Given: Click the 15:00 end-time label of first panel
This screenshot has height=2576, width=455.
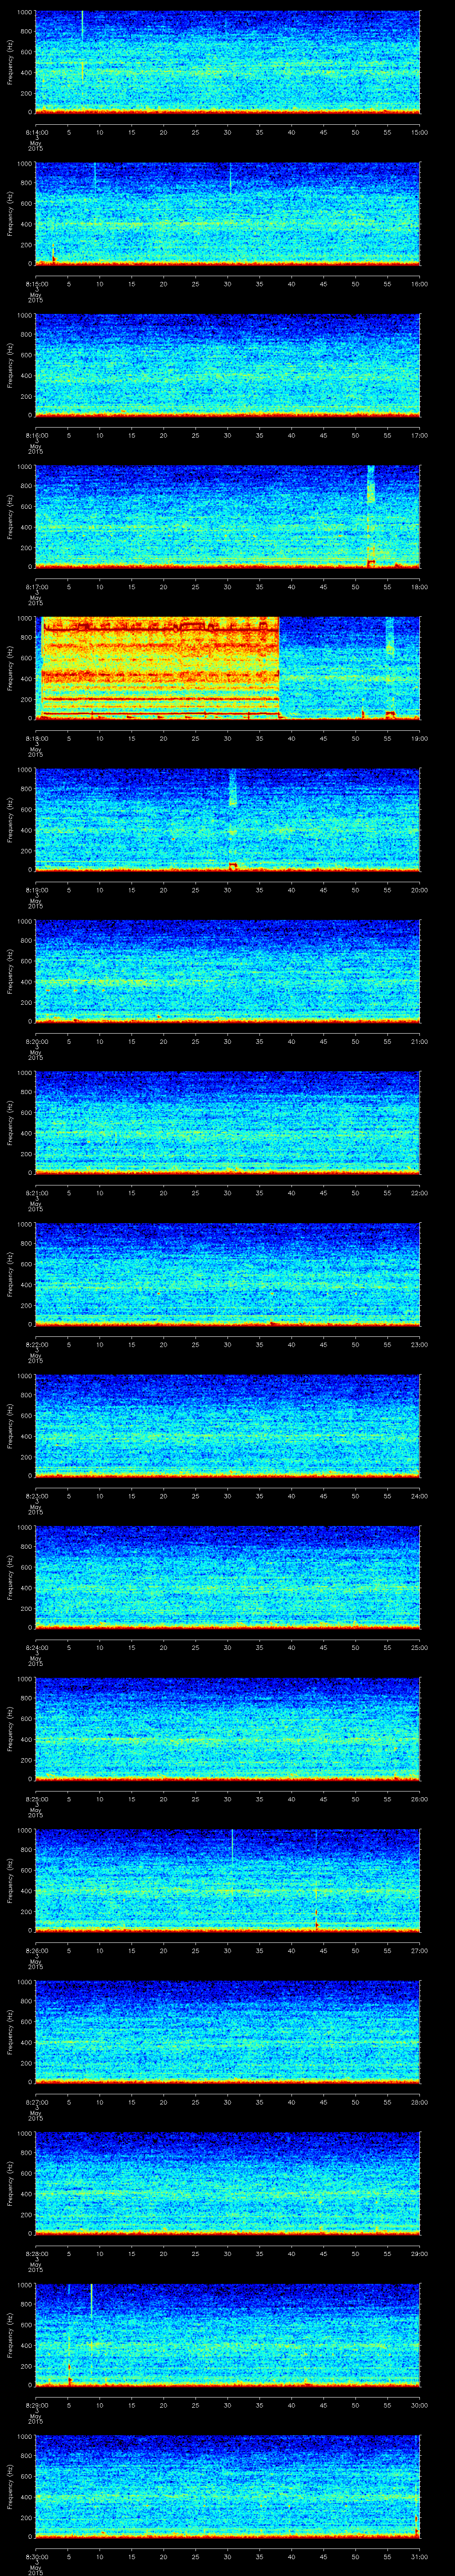Looking at the screenshot, I should (420, 132).
